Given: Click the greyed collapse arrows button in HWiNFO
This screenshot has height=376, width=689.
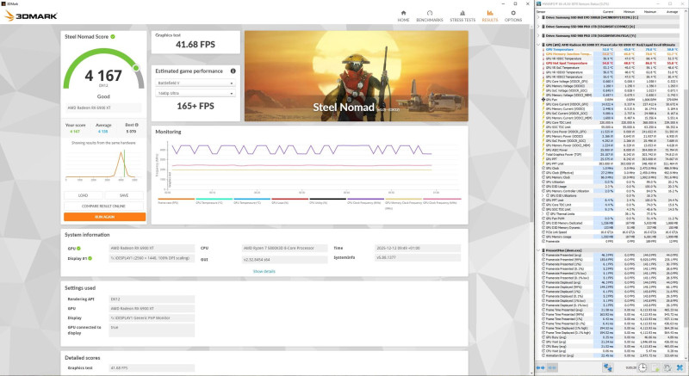Looking at the screenshot, I should pyautogui.click(x=551, y=367).
